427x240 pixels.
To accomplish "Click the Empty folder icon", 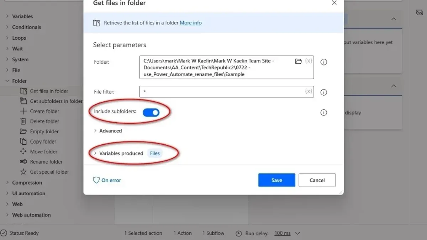I will pos(23,131).
